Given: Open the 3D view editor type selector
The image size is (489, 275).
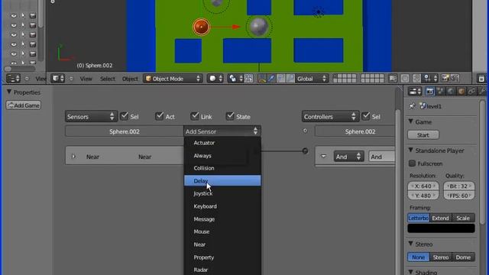Looking at the screenshot, I should tap(58, 79).
